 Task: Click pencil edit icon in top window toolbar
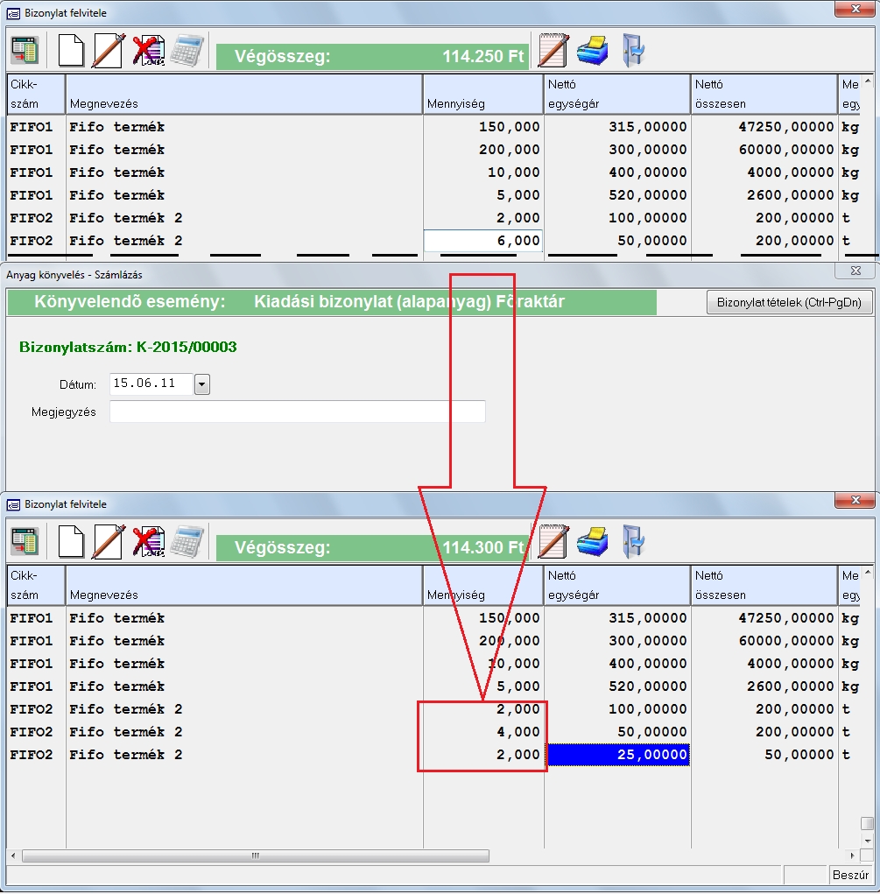109,51
